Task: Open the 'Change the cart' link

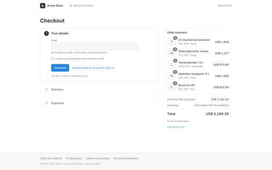Action: pyautogui.click(x=176, y=127)
